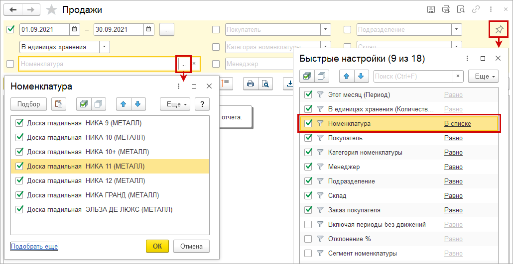This screenshot has height=264, width=513.
Task: Check all items in Быстрые настройки toolbar
Action: pos(307,76)
